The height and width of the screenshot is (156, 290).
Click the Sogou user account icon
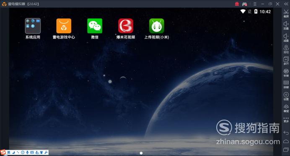[x=37, y=153]
